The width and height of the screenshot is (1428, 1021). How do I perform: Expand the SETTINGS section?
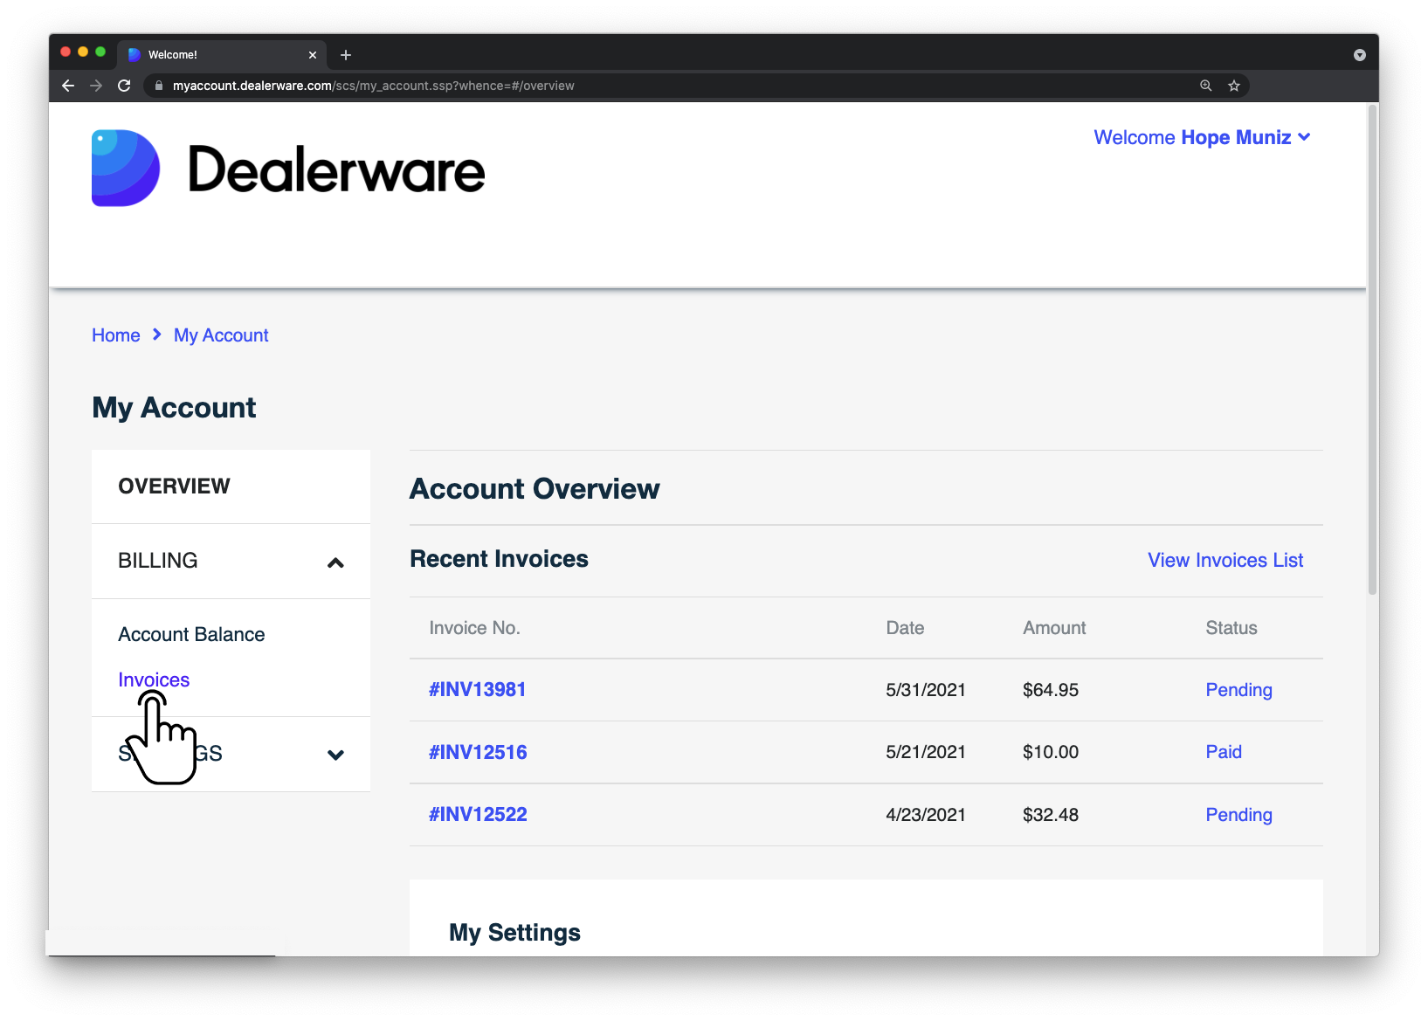point(335,755)
